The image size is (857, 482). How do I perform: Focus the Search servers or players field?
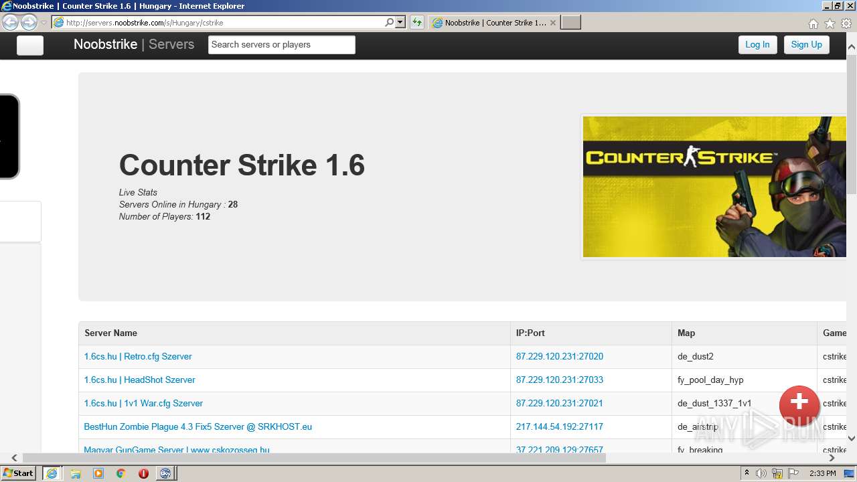(x=281, y=45)
